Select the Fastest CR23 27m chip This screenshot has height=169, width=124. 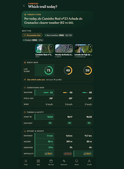33,40
